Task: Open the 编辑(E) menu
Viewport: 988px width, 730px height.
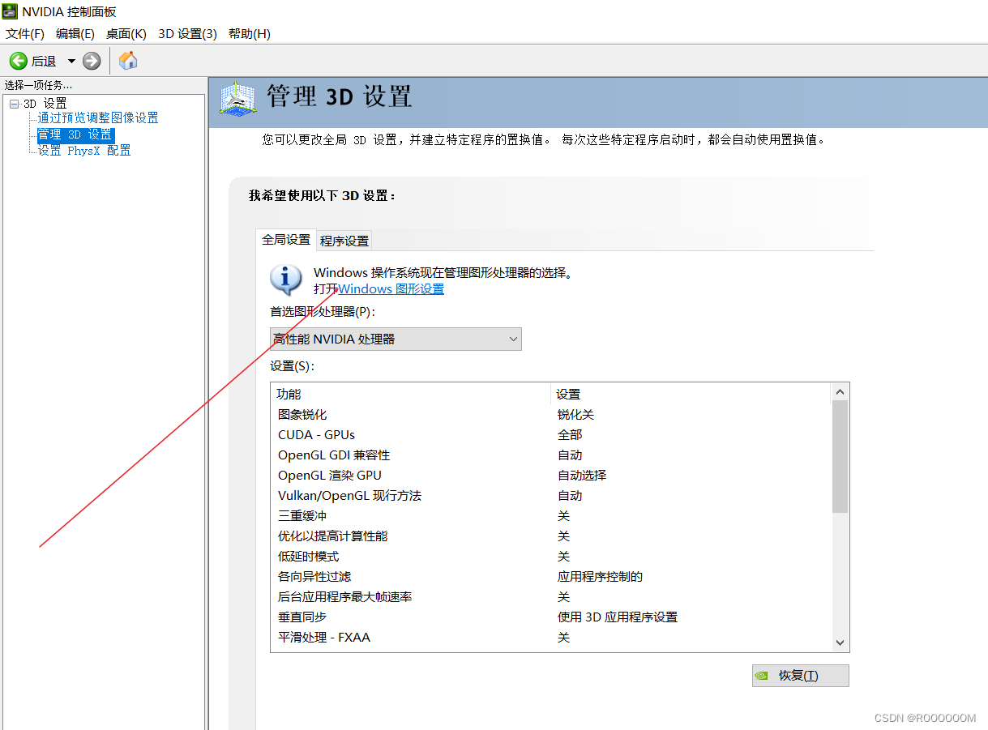Action: [75, 33]
